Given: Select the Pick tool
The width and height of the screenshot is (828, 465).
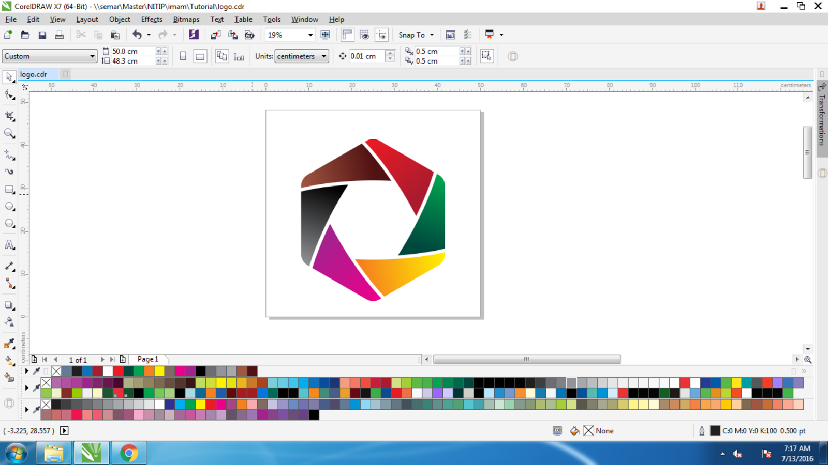Looking at the screenshot, I should 8,77.
